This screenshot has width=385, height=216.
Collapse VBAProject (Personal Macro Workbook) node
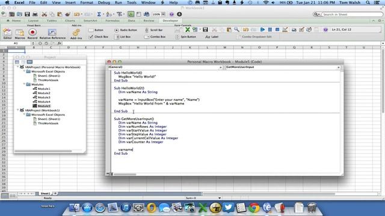pyautogui.click(x=17, y=67)
